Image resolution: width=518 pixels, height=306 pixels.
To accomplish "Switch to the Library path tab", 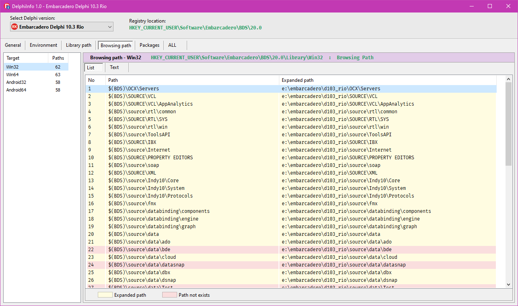I will click(78, 45).
